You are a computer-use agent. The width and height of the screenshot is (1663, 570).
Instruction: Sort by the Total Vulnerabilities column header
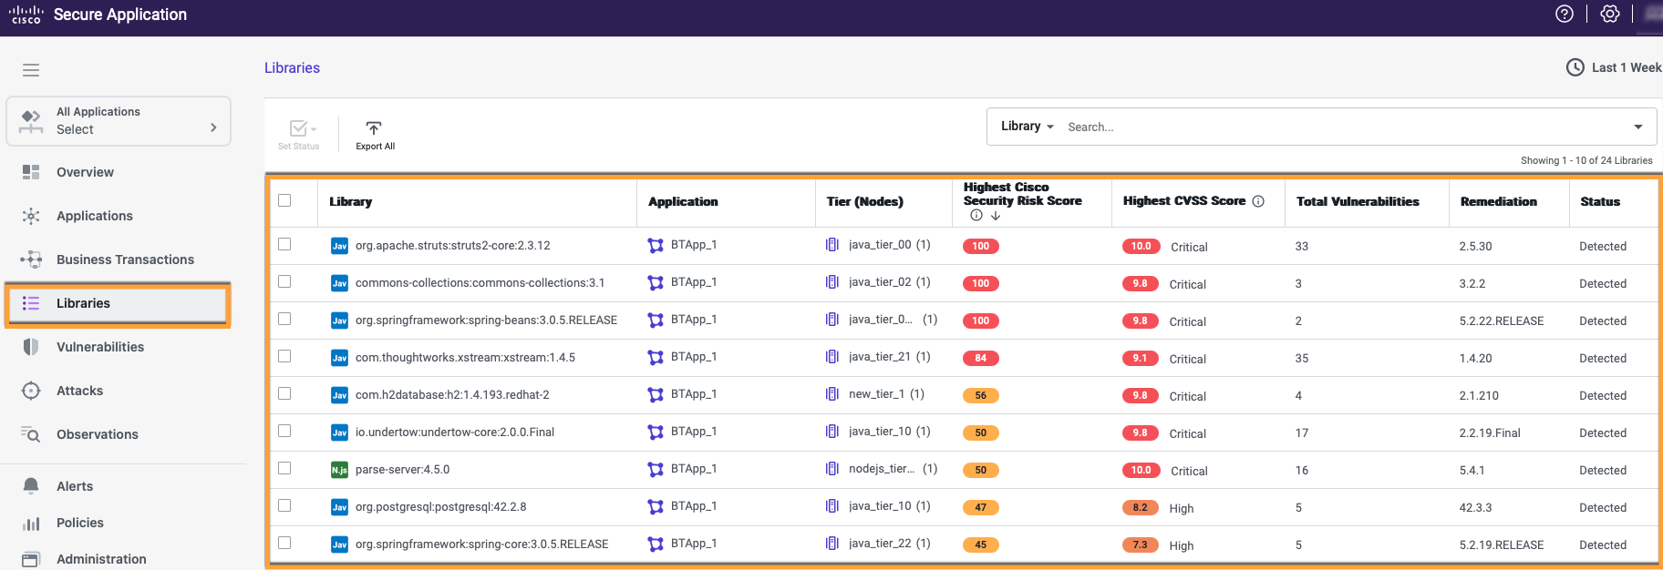[x=1358, y=201]
